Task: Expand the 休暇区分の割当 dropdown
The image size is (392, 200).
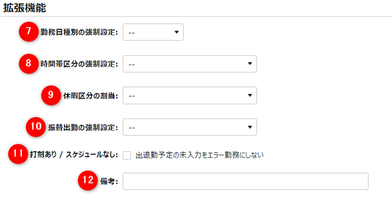Action: coord(189,95)
